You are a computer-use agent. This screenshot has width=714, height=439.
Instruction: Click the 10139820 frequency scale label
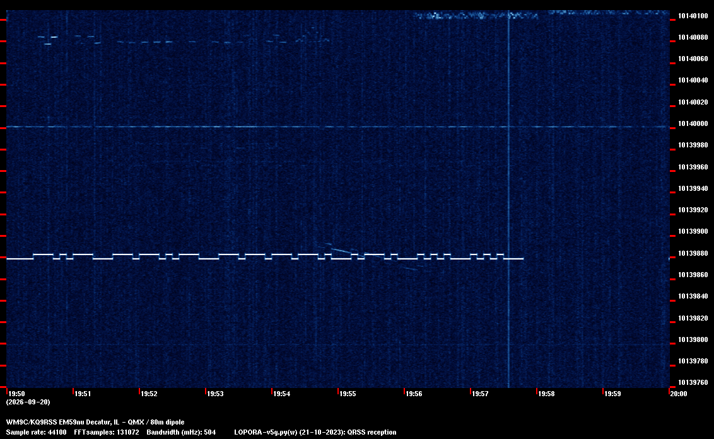693,318
